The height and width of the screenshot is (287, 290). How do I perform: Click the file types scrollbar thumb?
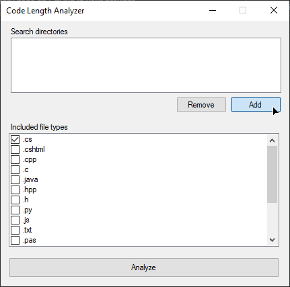coord(272,175)
